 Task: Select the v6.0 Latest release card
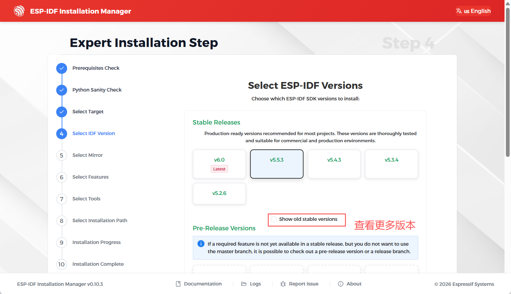(219, 164)
